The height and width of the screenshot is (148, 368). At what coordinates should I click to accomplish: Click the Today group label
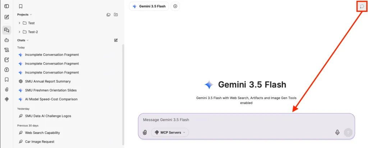(x=21, y=48)
